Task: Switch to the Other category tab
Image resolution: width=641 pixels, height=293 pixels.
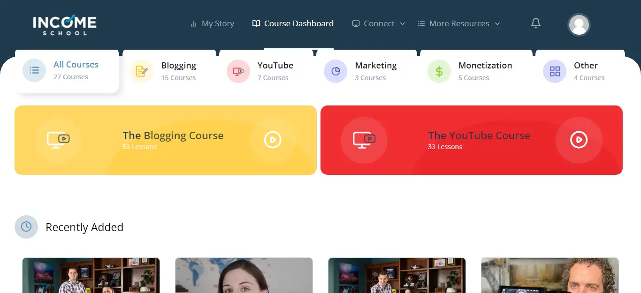Action: pos(580,71)
